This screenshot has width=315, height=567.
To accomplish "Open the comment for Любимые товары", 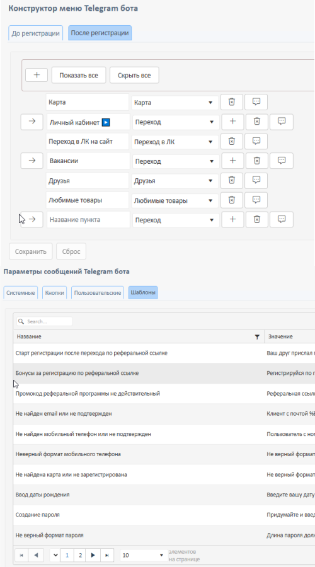I will [x=256, y=200].
